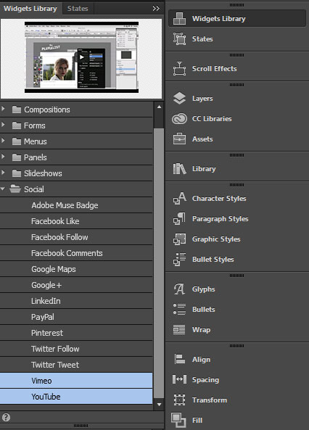Click the scrollbar down arrow
Image resolution: width=309 pixels, height=430 pixels.
click(159, 404)
